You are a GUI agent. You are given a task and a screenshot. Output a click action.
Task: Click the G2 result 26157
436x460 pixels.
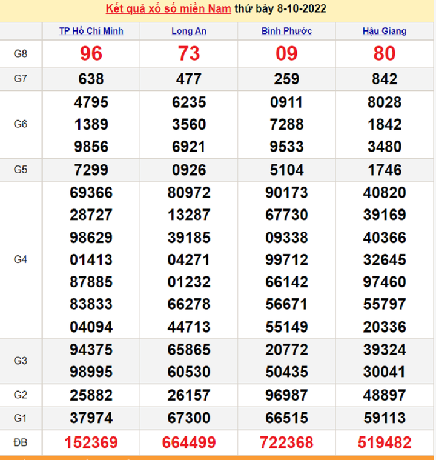pyautogui.click(x=189, y=395)
